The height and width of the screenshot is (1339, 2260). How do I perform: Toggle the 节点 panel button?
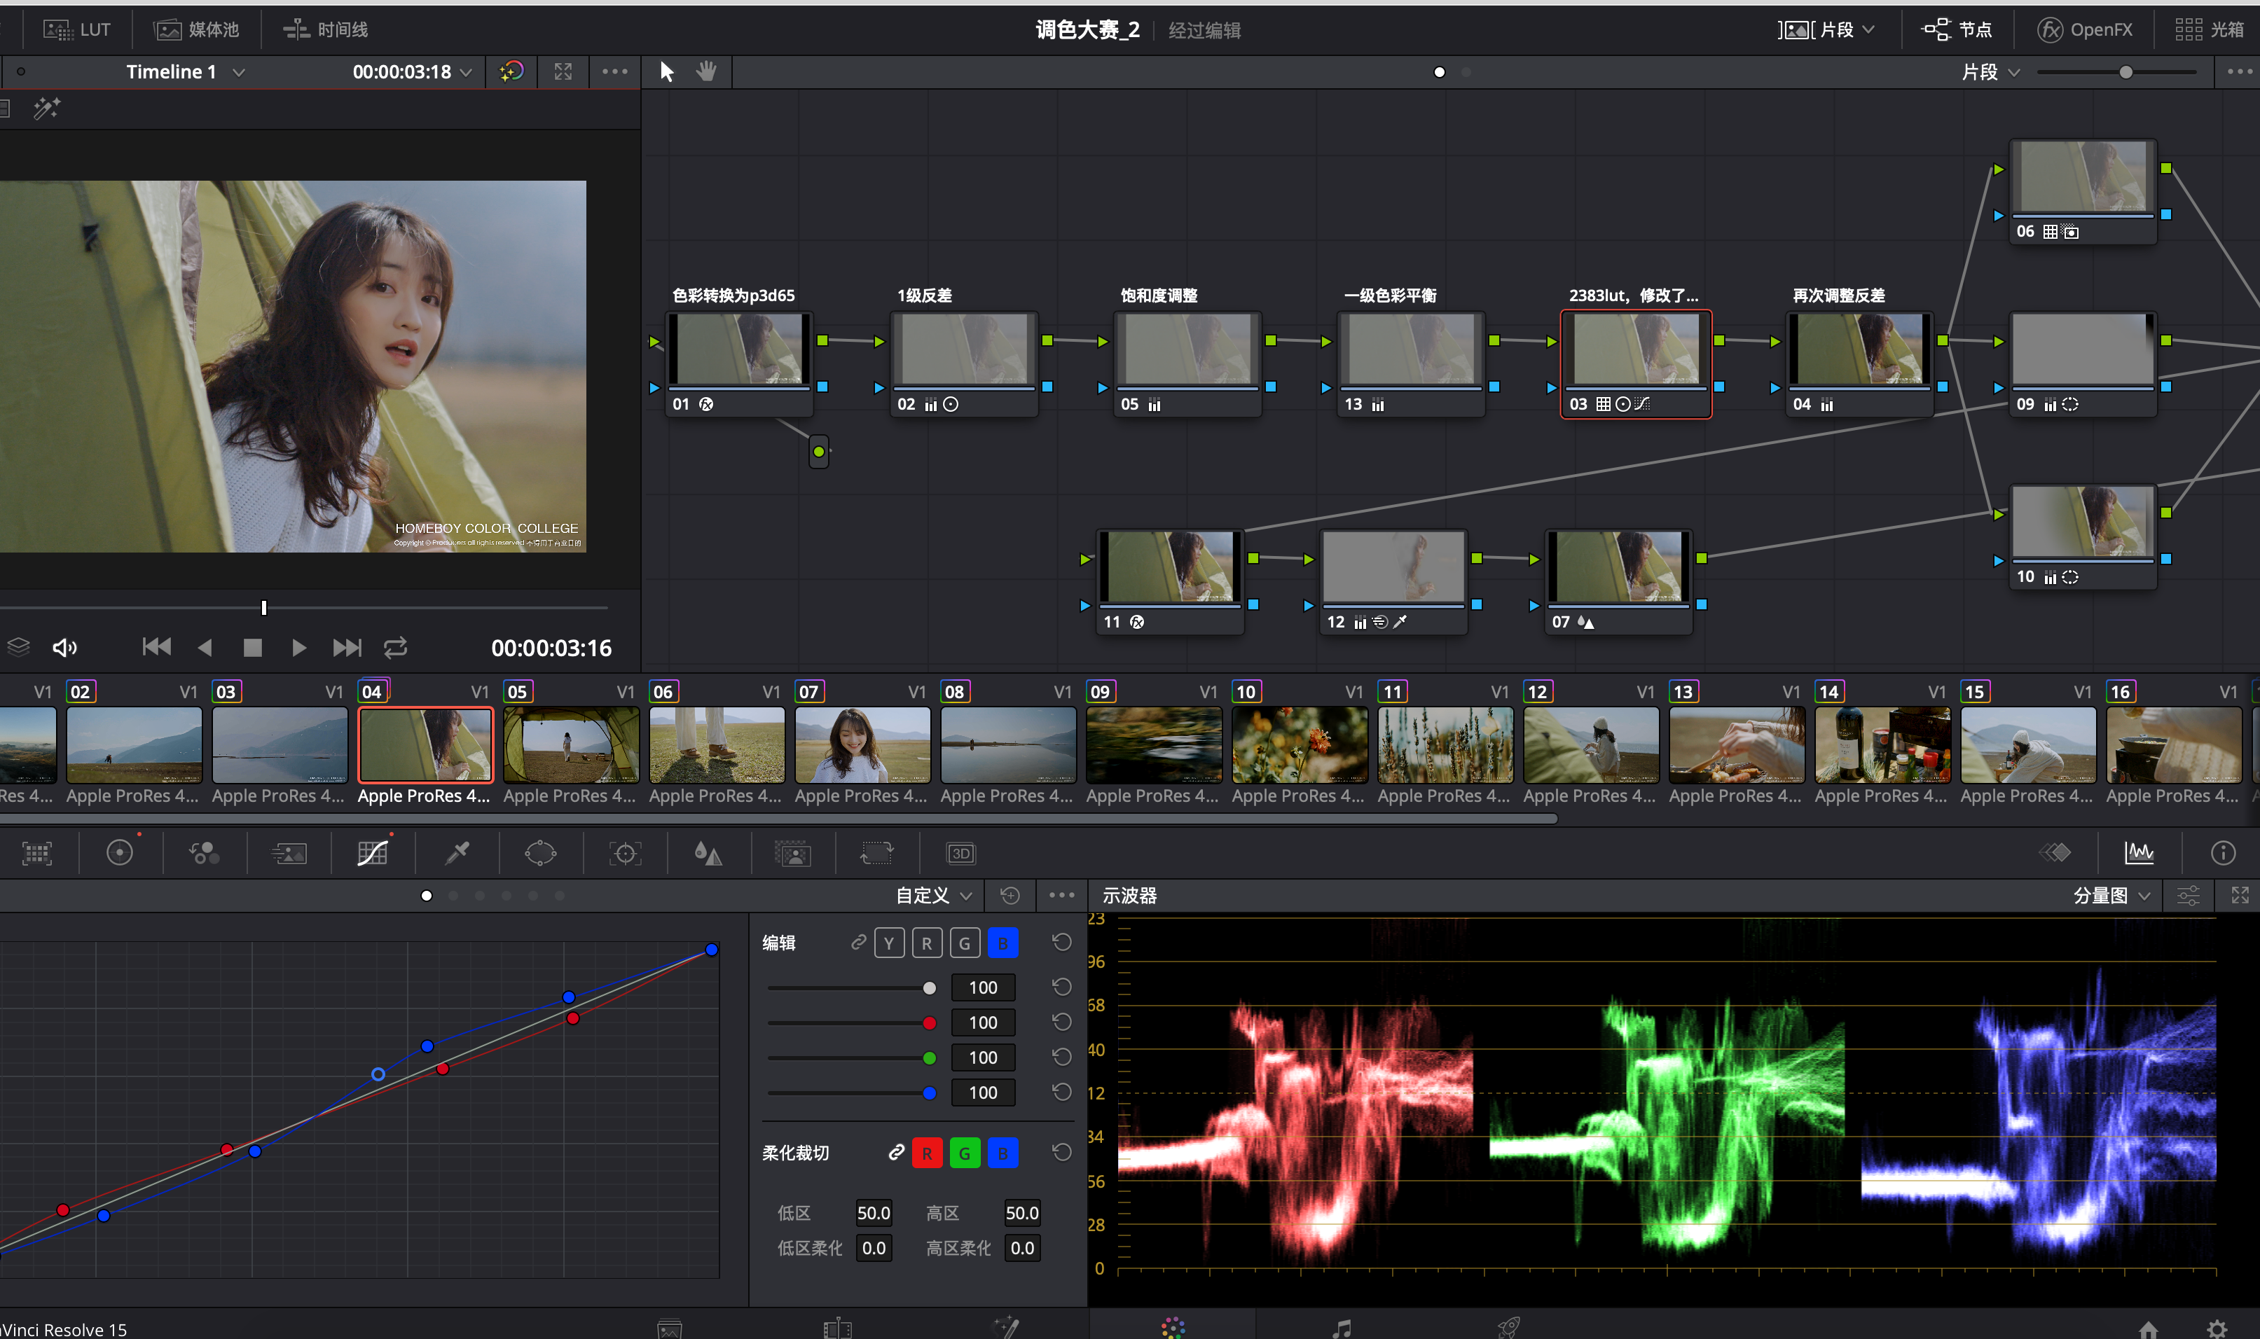pos(1957,30)
